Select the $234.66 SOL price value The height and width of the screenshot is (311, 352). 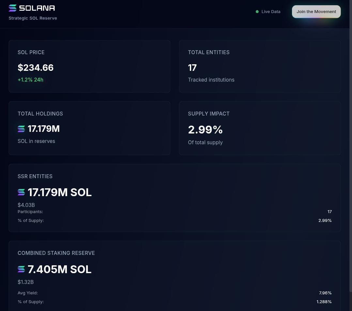click(x=36, y=68)
